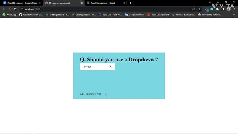Image resolution: width=238 pixels, height=134 pixels.
Task: View site information icon
Action: coord(22,9)
